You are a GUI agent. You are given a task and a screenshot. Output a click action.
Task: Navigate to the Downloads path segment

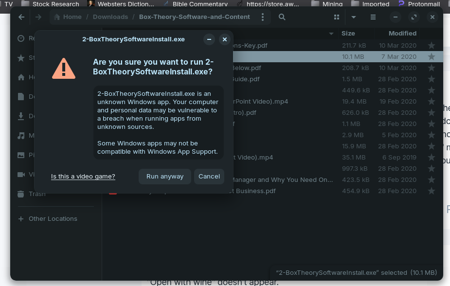coord(110,17)
